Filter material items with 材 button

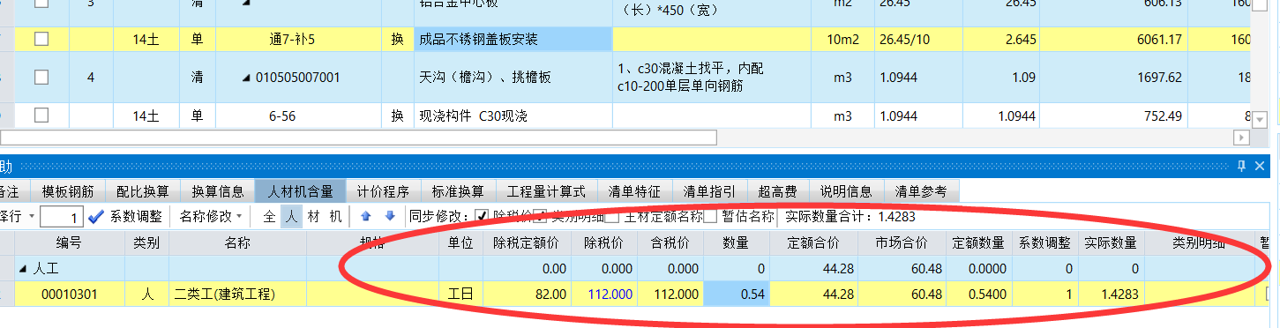[x=312, y=216]
